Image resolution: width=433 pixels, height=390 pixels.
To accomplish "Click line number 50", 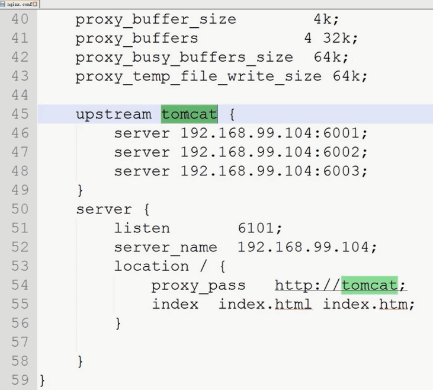I will [20, 209].
